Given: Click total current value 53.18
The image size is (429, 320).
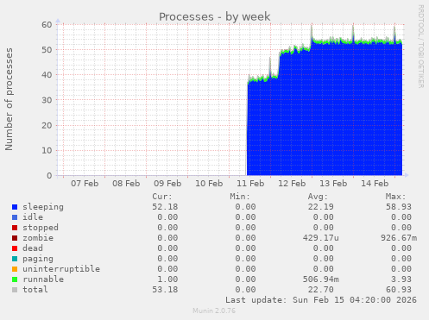Looking at the screenshot, I should click(165, 290).
